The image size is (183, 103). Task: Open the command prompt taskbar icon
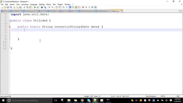click(x=108, y=100)
